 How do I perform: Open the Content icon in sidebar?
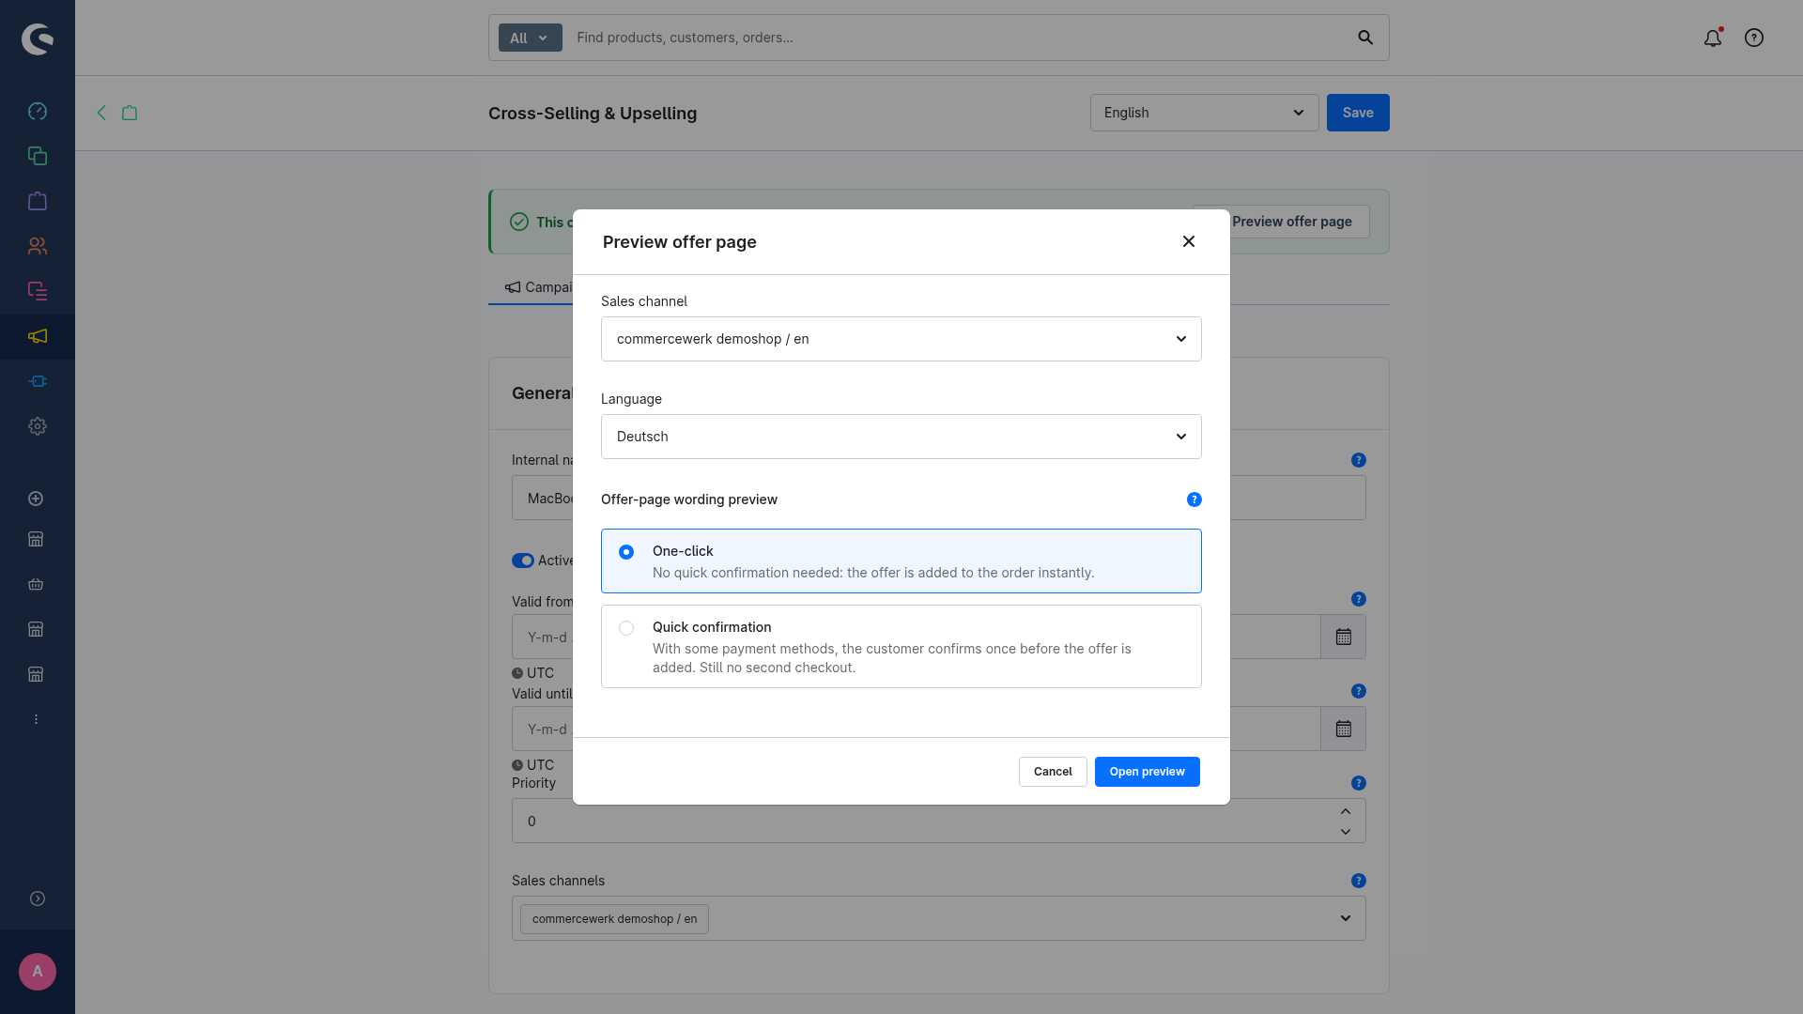(x=38, y=291)
